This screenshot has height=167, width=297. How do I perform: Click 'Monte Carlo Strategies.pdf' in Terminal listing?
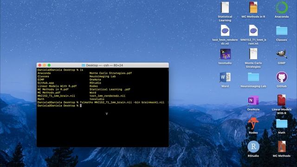click(110, 73)
